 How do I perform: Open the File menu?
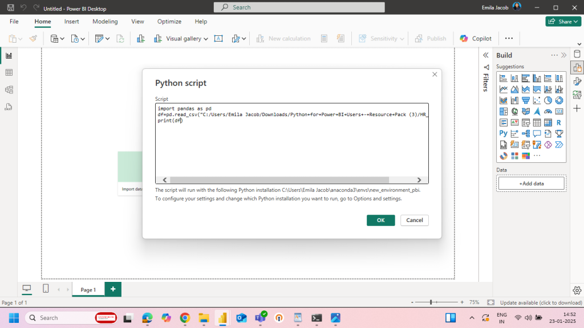click(14, 22)
